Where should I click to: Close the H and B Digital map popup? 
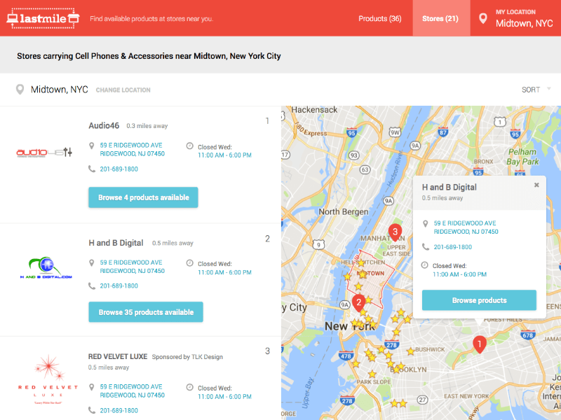pyautogui.click(x=536, y=185)
